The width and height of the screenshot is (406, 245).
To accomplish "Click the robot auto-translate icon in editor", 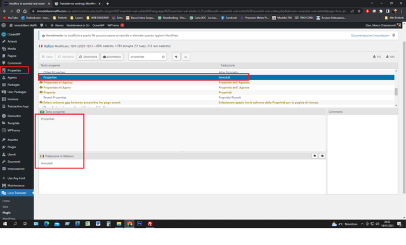I will click(322, 156).
